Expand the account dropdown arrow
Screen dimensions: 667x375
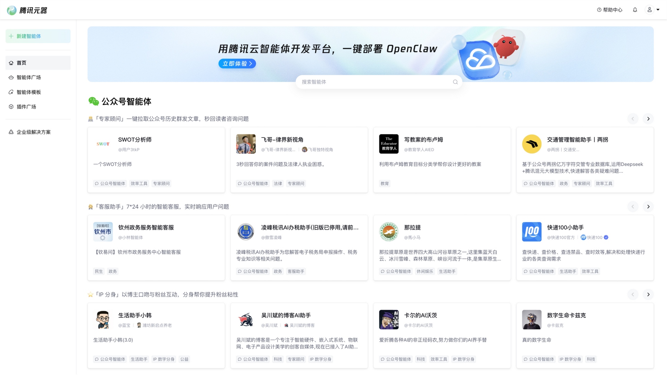(658, 10)
